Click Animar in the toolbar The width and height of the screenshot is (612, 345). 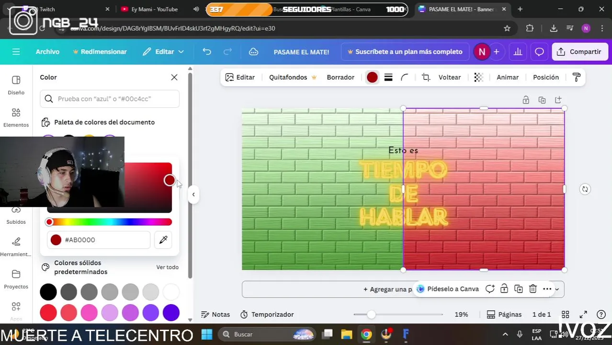[x=508, y=77]
